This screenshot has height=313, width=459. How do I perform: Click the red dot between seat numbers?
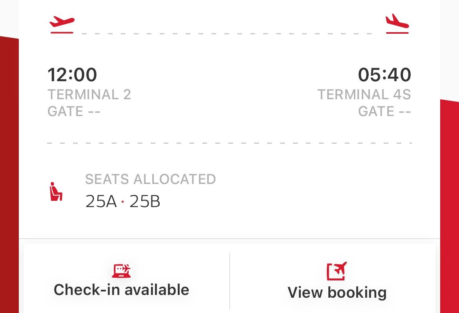point(123,202)
